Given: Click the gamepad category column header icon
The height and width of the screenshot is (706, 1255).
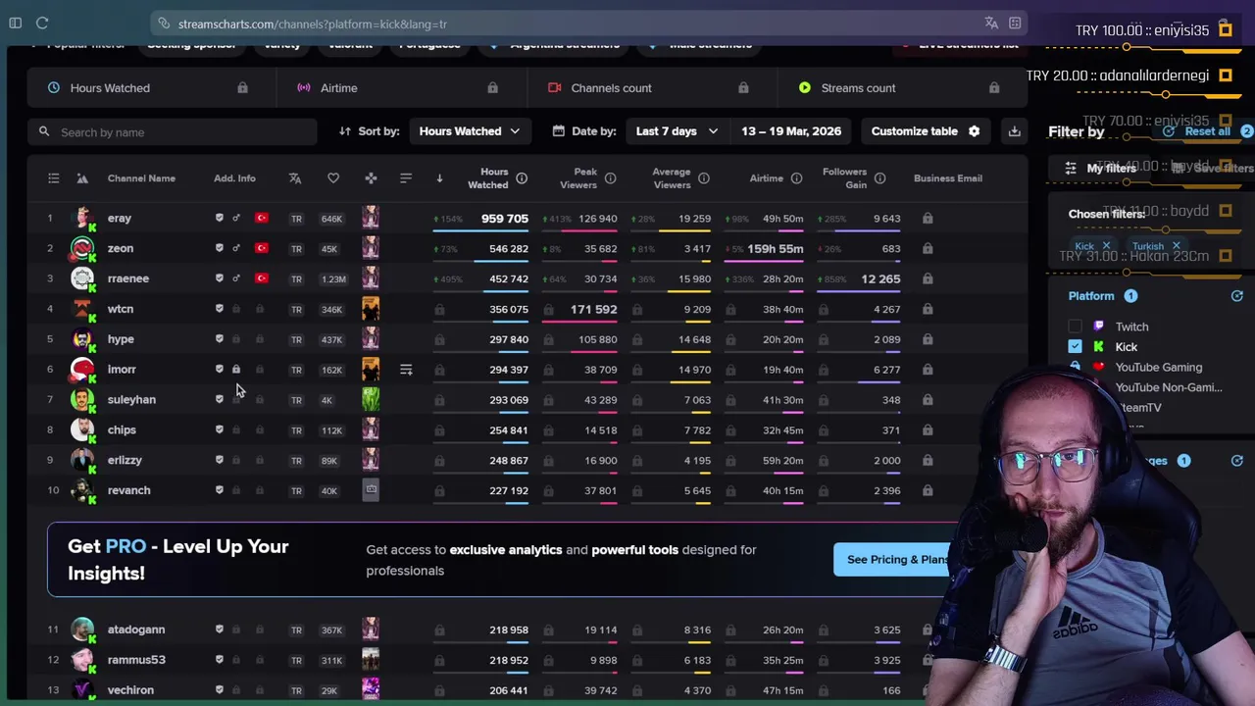Looking at the screenshot, I should click(x=371, y=178).
